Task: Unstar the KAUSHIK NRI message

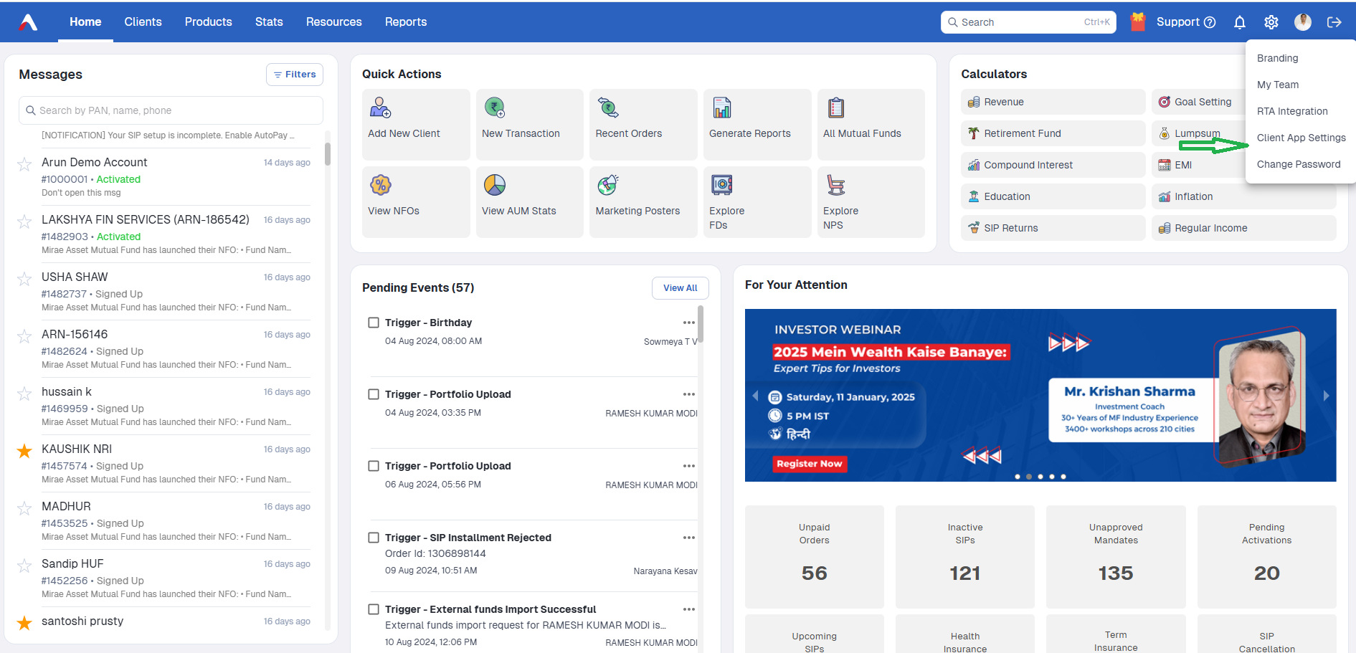Action: [x=24, y=451]
